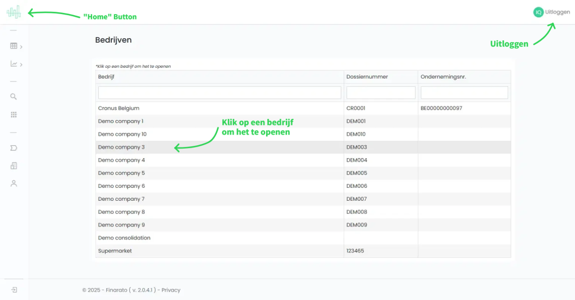Click the Ondernemingsnr. filter input
575x300 pixels.
click(464, 93)
